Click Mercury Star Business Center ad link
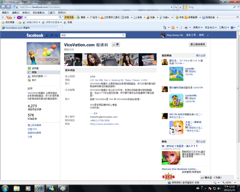Screen dimensions: 240x192 click(180, 169)
